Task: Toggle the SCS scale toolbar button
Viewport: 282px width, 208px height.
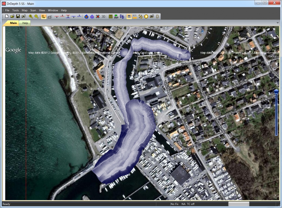Action: click(135, 16)
